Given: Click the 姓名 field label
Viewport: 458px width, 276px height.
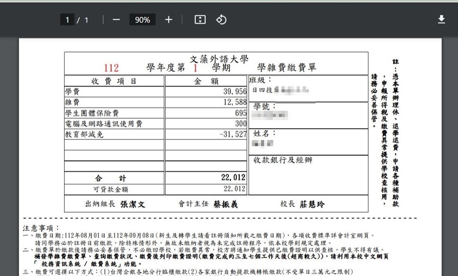Looking at the screenshot, I should pos(265,134).
